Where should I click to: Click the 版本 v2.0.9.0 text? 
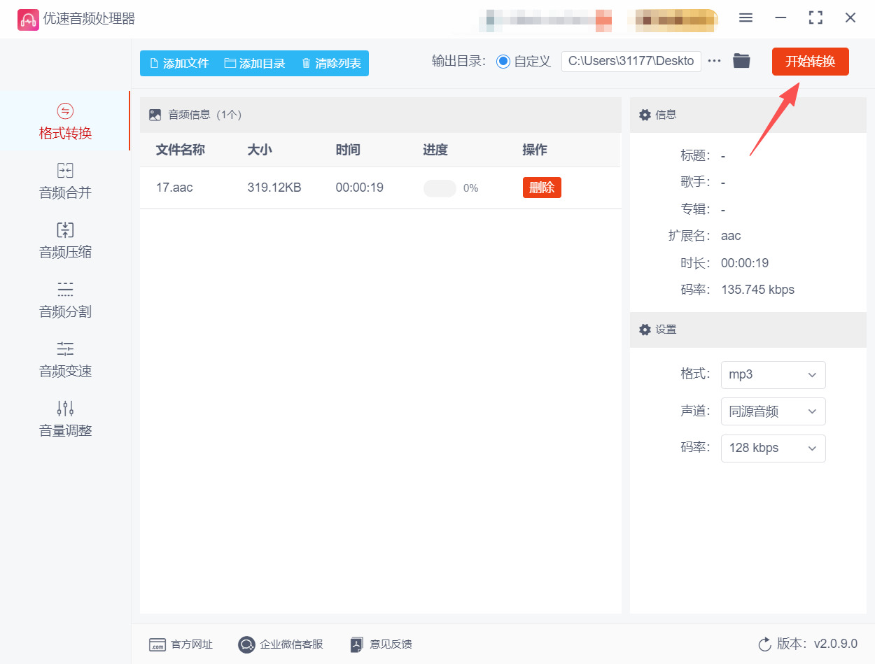coord(817,644)
